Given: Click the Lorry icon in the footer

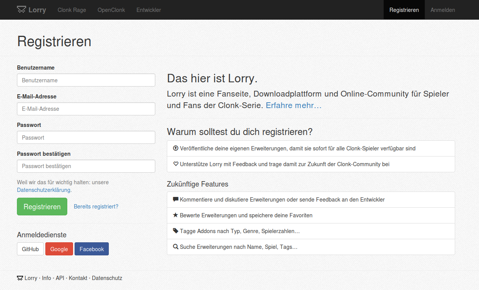Looking at the screenshot, I should (20, 278).
